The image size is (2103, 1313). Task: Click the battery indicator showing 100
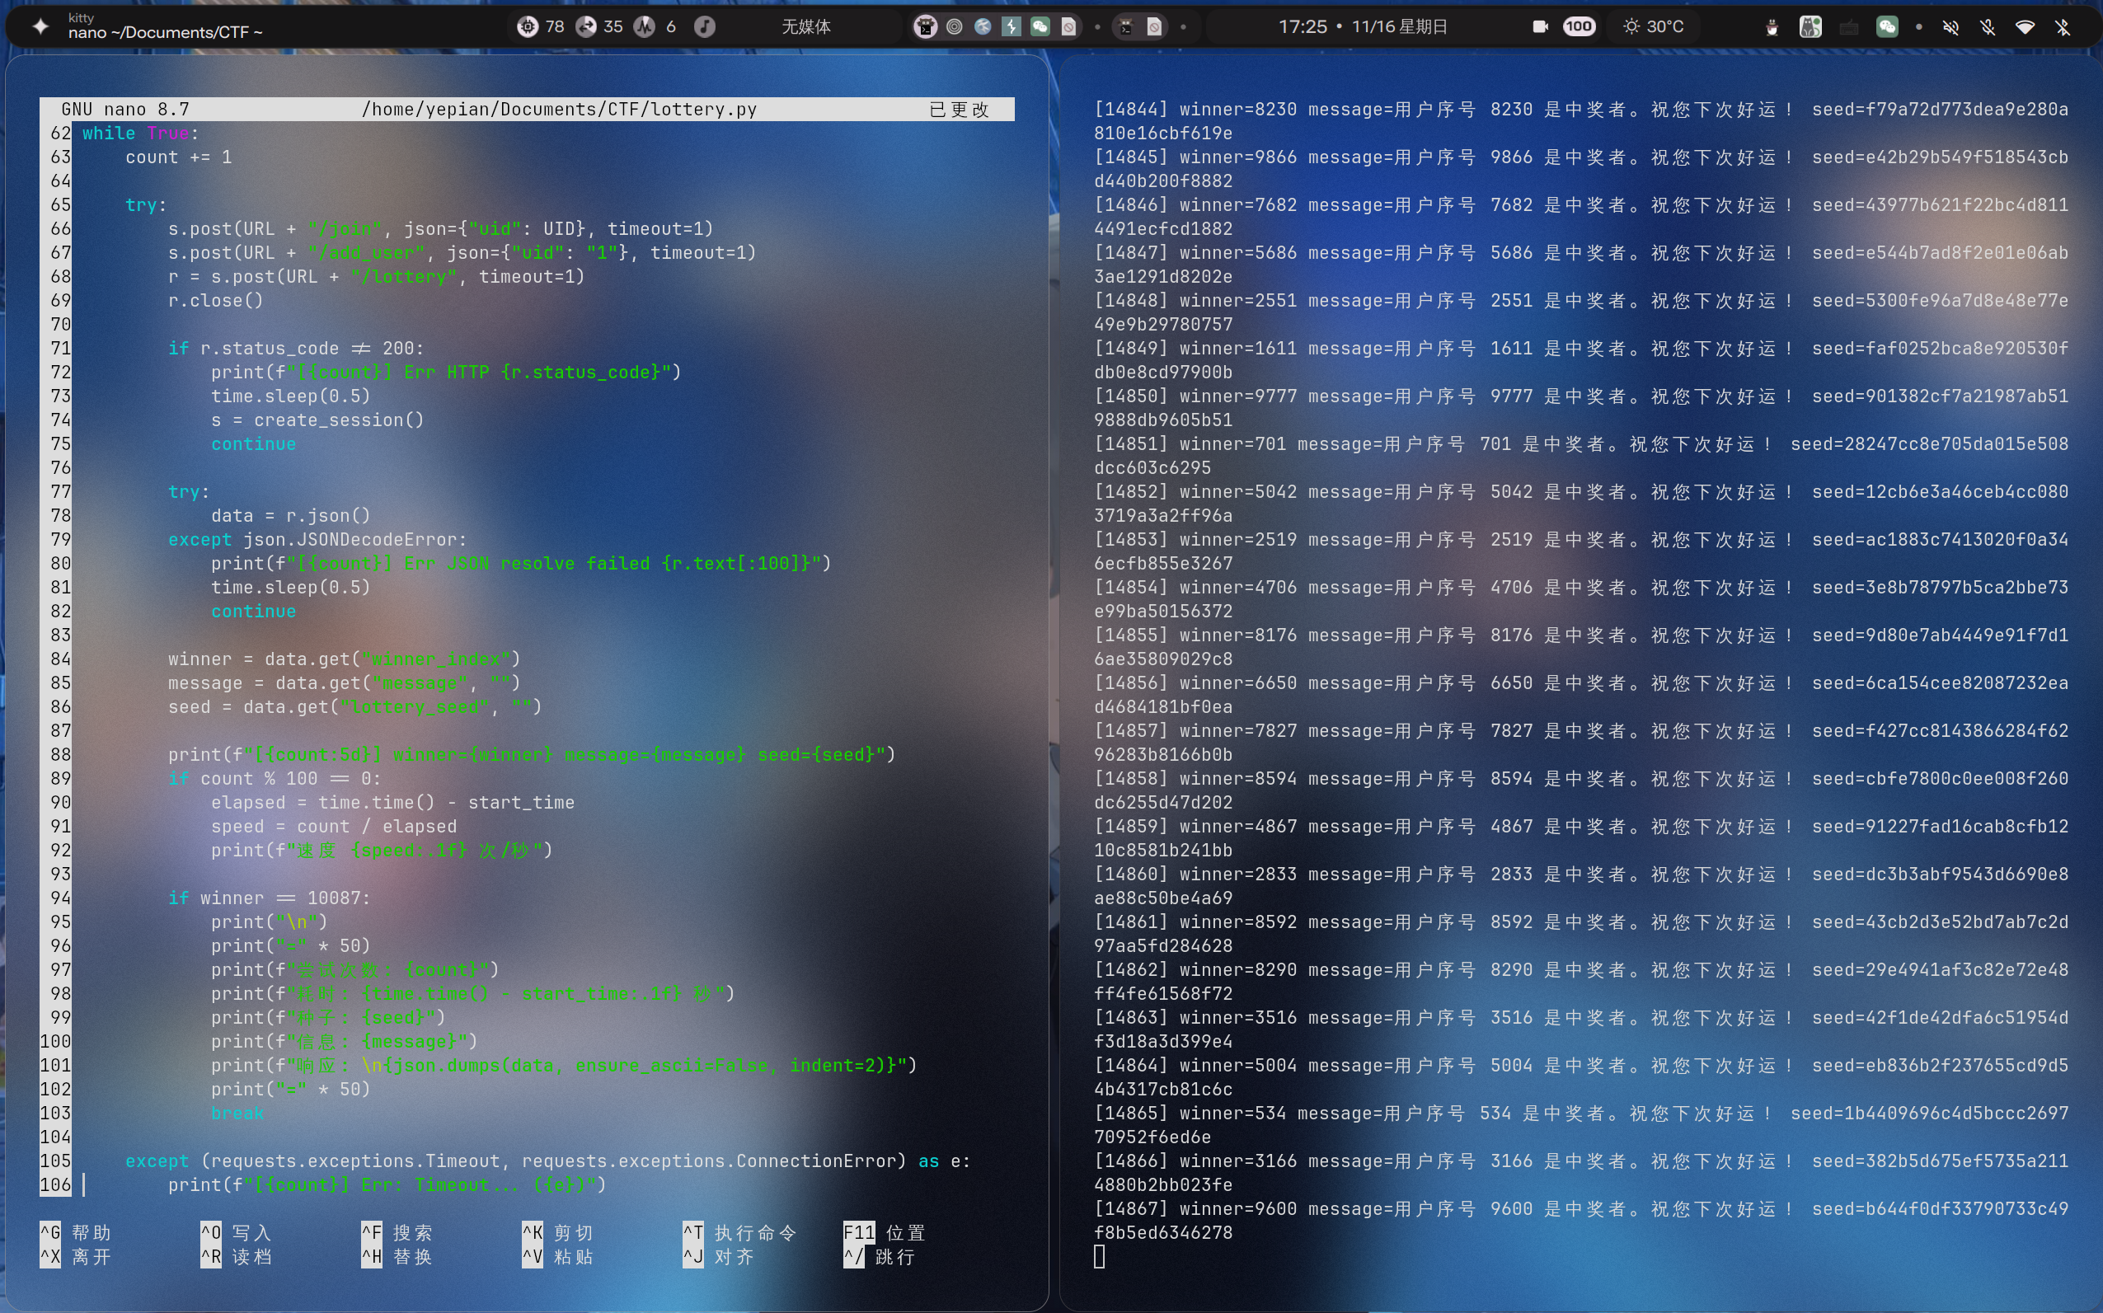click(x=1579, y=27)
